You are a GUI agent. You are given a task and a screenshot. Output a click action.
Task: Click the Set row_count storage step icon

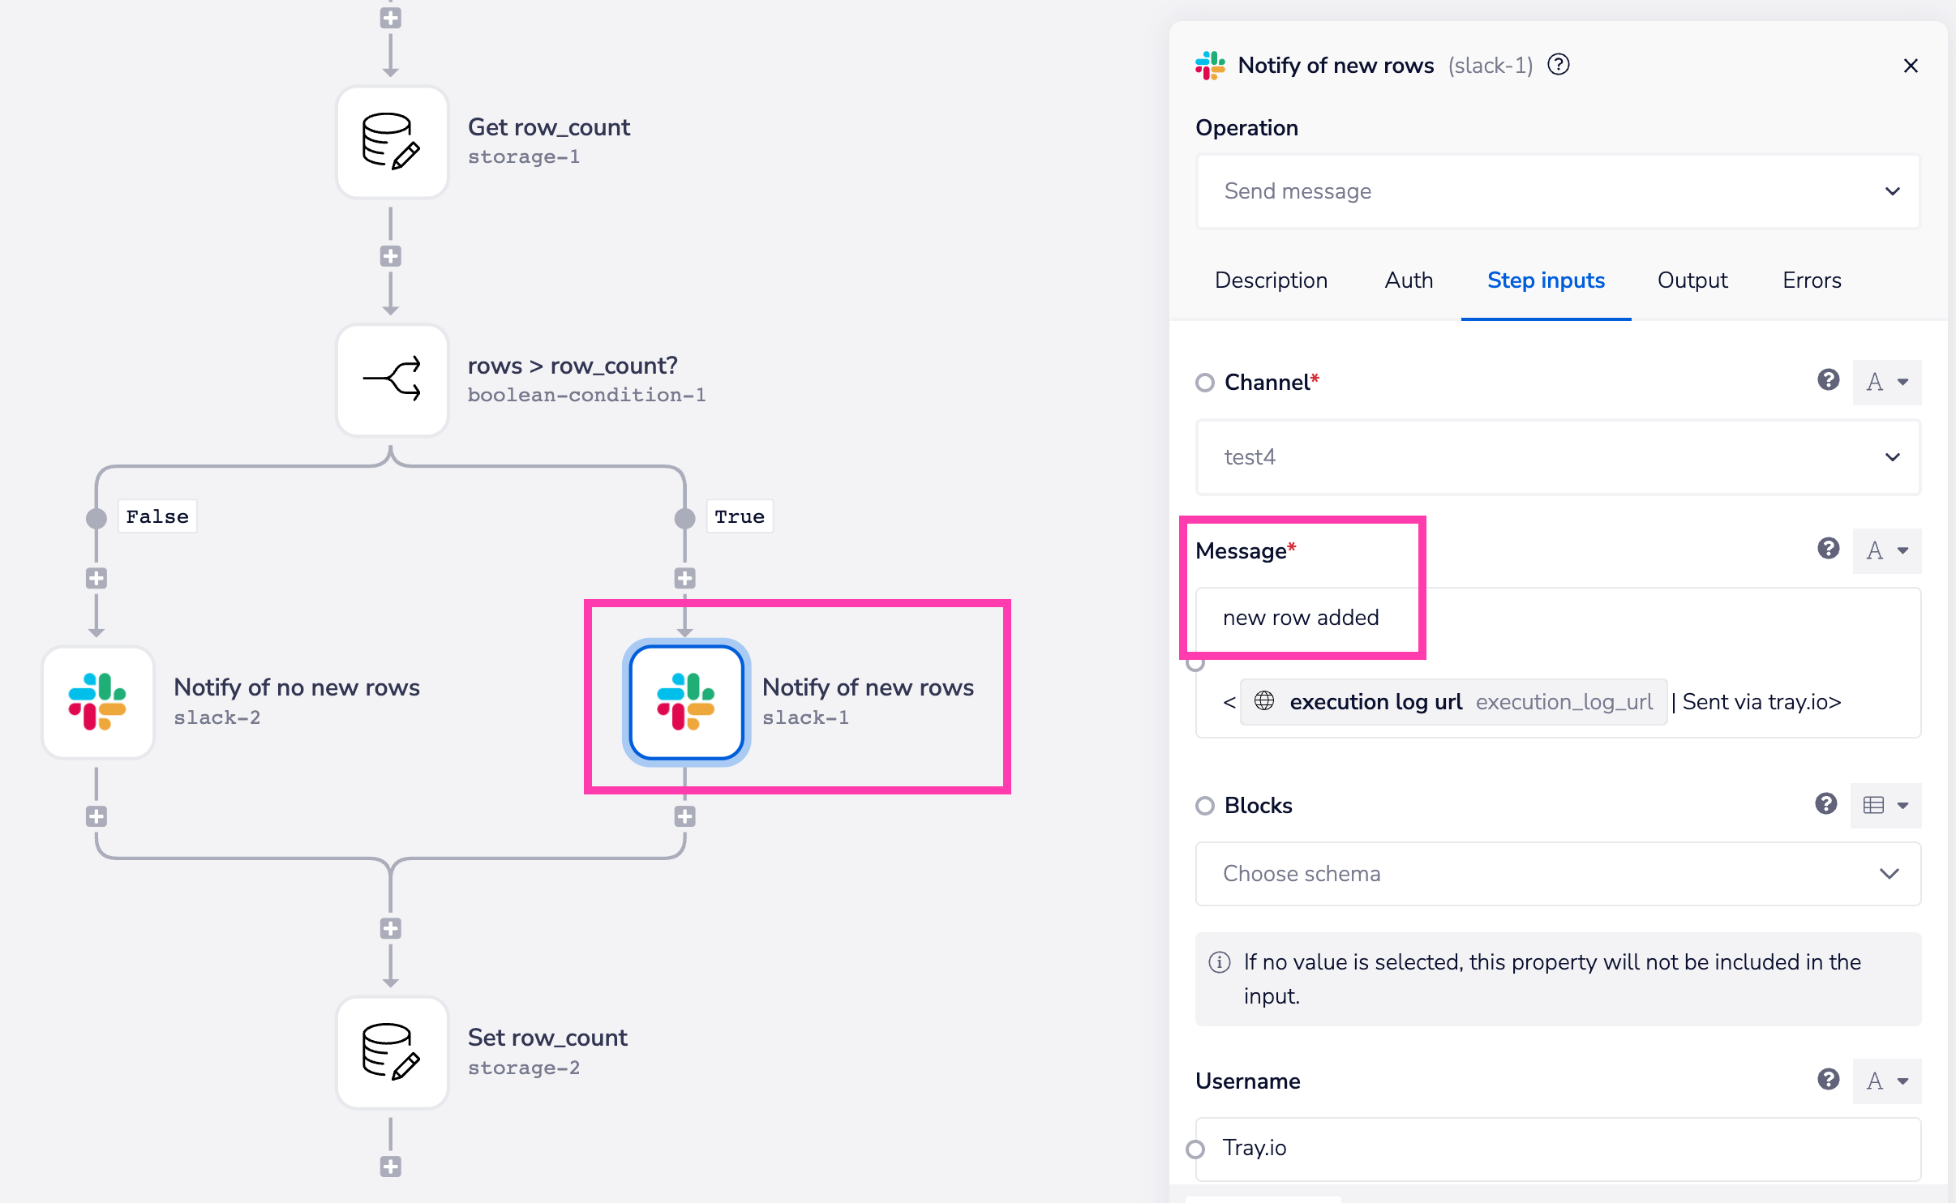click(392, 1052)
